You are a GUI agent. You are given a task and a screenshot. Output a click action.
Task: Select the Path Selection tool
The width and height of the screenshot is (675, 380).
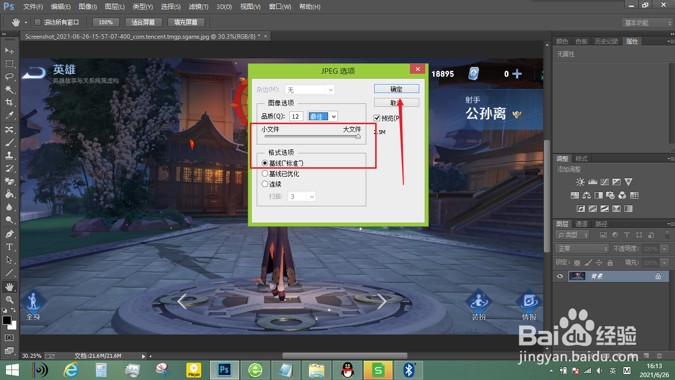point(9,259)
